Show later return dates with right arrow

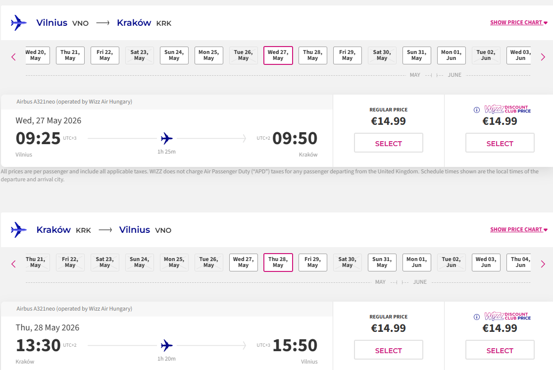click(x=543, y=264)
